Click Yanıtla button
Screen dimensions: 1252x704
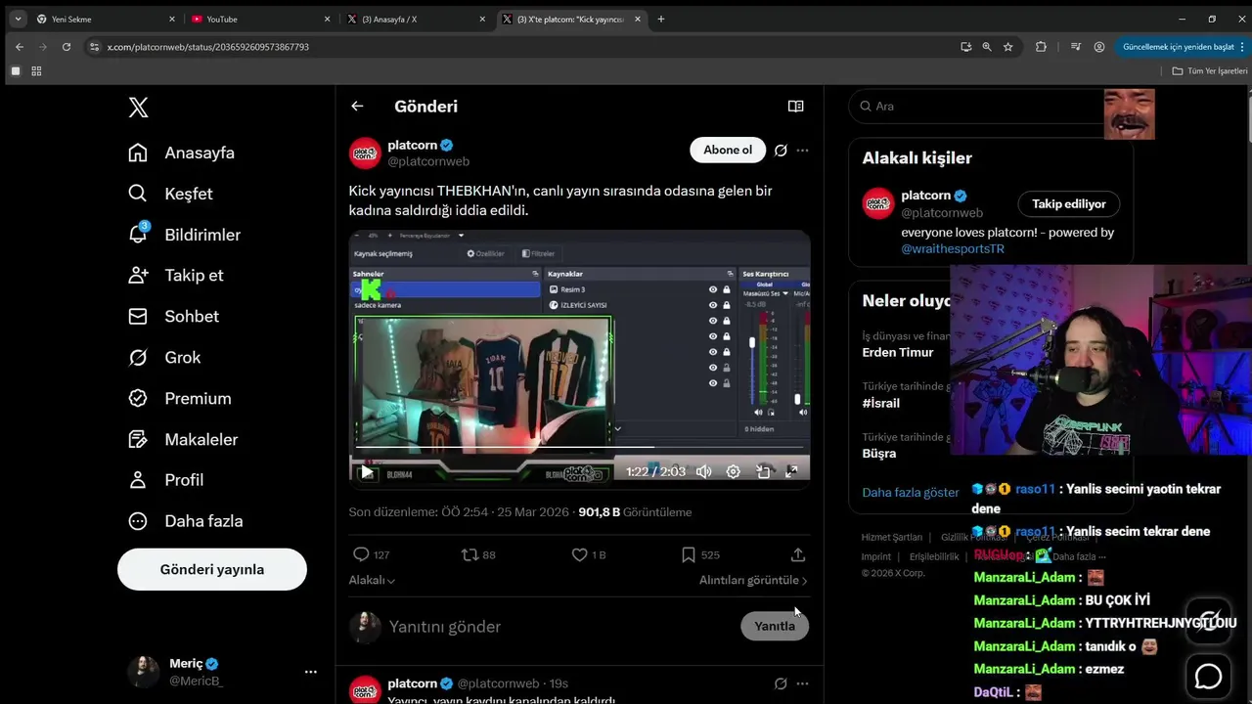coord(775,626)
